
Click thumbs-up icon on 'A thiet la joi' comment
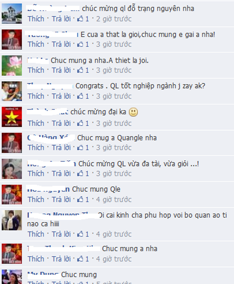[x=80, y=70]
